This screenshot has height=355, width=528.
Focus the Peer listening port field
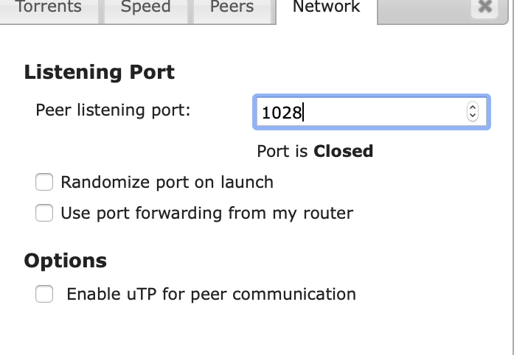(x=361, y=113)
